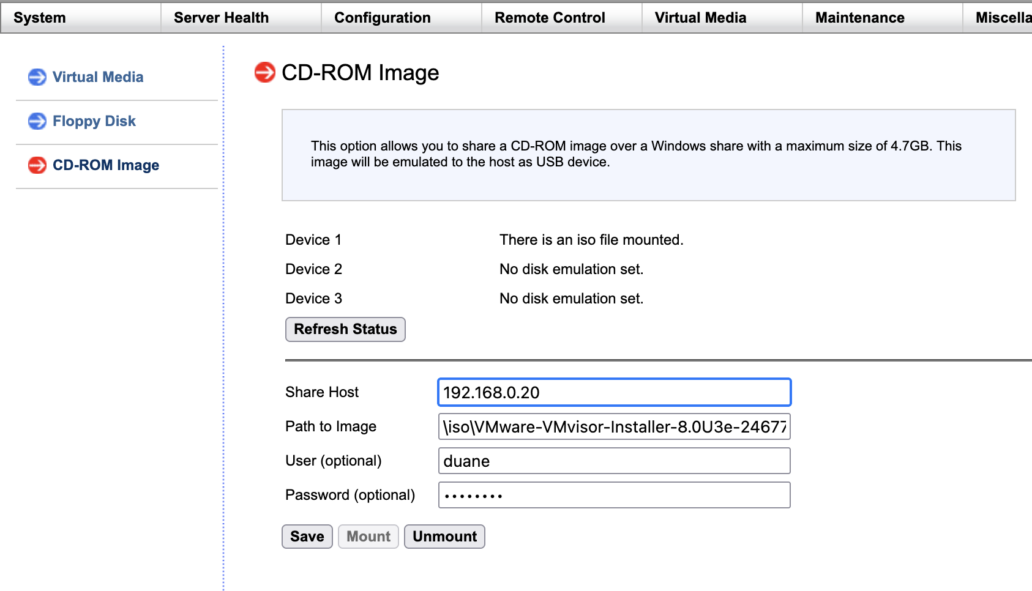Click the Virtual Media sidebar link
This screenshot has height=591, width=1032.
tap(98, 77)
